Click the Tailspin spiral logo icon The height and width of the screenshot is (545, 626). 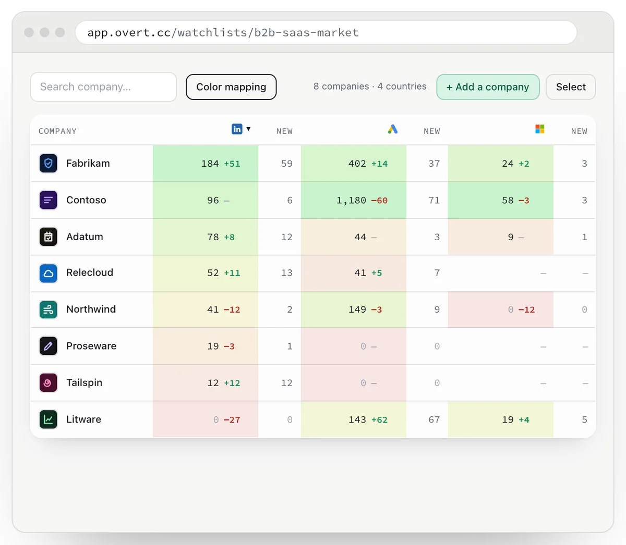tap(49, 383)
